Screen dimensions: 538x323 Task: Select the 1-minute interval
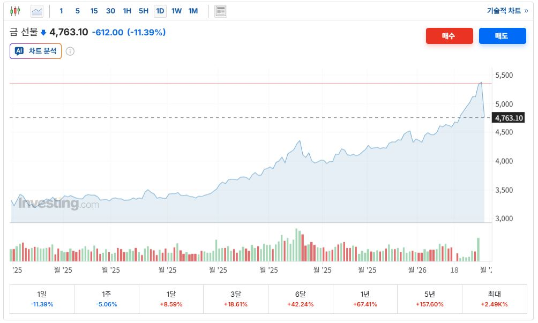click(61, 11)
